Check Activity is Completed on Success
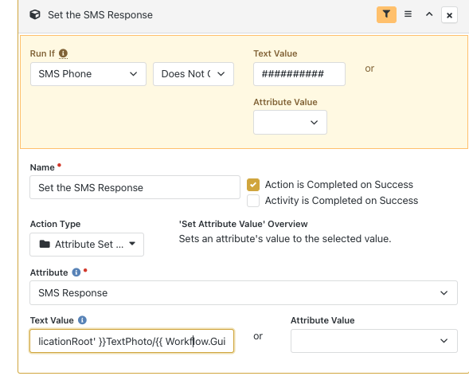This screenshot has height=376, width=469. [253, 201]
